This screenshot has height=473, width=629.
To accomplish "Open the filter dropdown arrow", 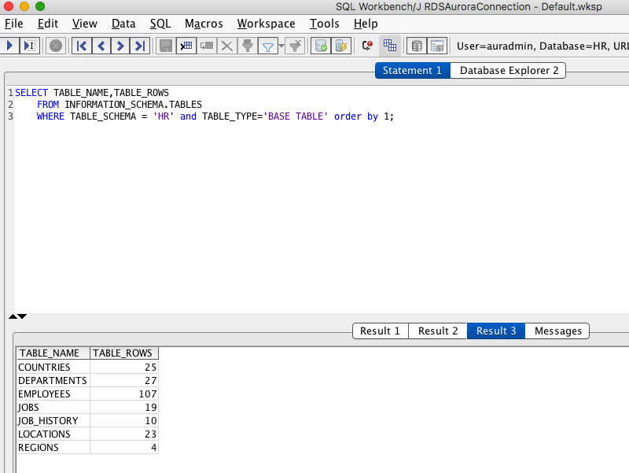I will point(281,46).
